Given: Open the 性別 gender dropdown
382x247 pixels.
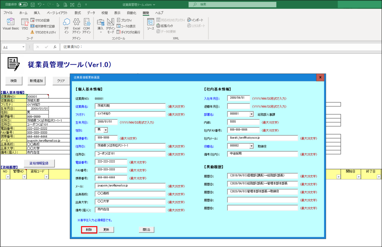Looking at the screenshot, I should point(106,130).
